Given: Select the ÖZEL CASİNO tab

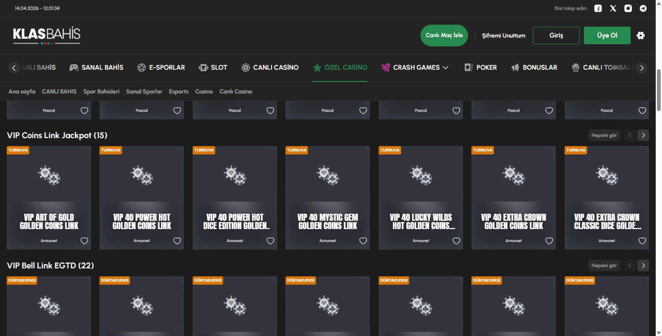Looking at the screenshot, I should pos(340,68).
